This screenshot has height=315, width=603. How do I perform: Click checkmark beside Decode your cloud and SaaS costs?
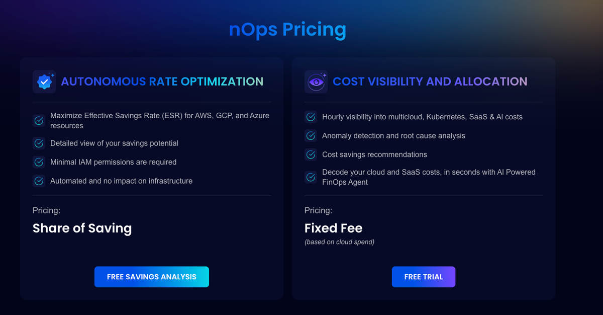click(x=311, y=177)
